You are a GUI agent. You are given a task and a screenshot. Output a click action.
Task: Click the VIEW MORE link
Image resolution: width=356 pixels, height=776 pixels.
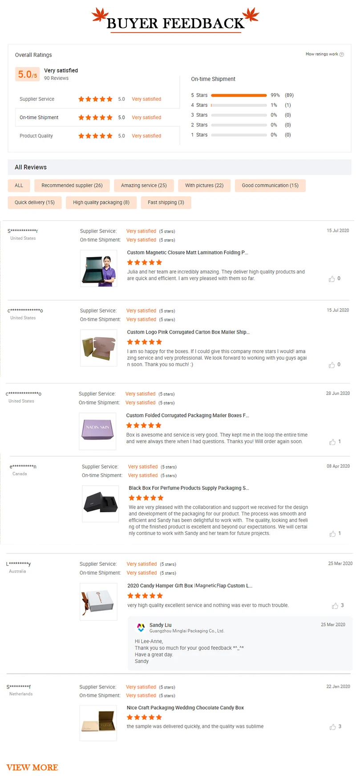[x=32, y=767]
